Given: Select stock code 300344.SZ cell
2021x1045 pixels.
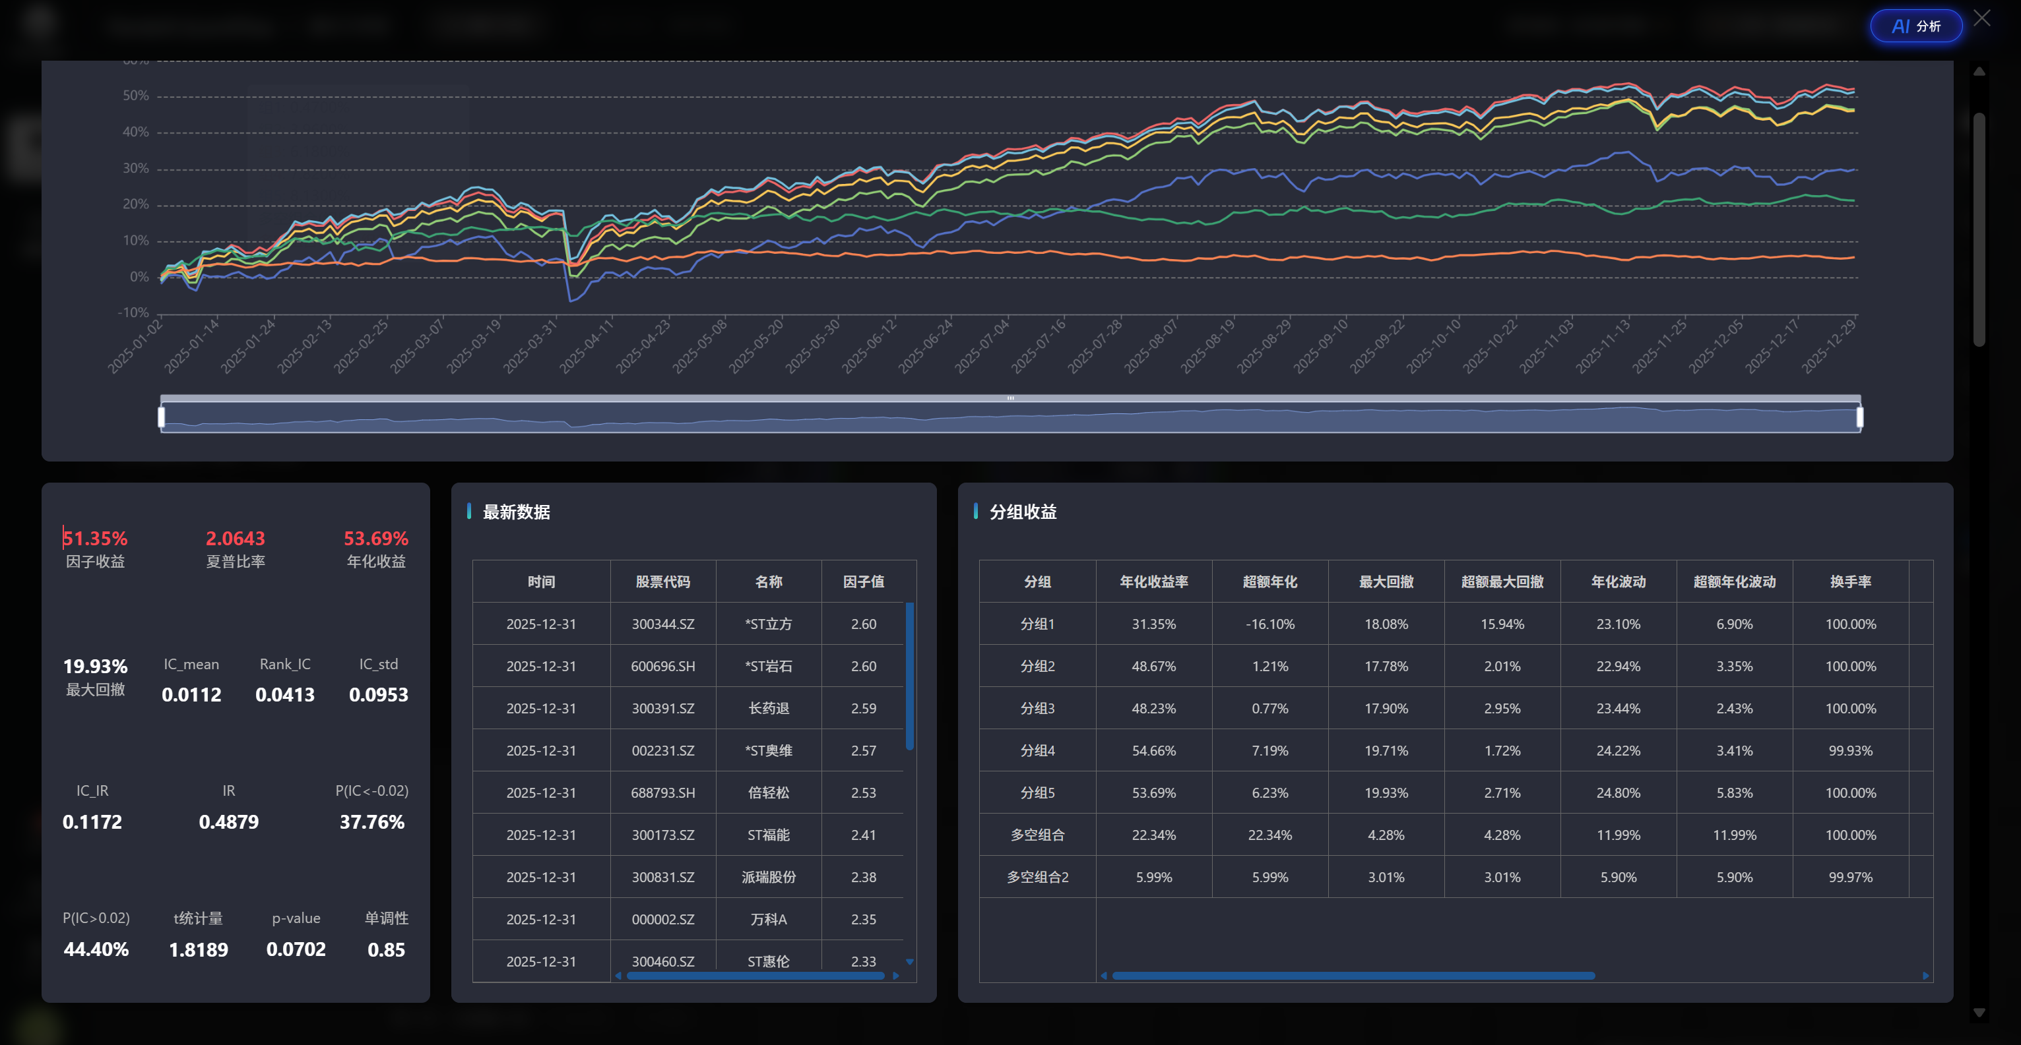Looking at the screenshot, I should [x=662, y=624].
